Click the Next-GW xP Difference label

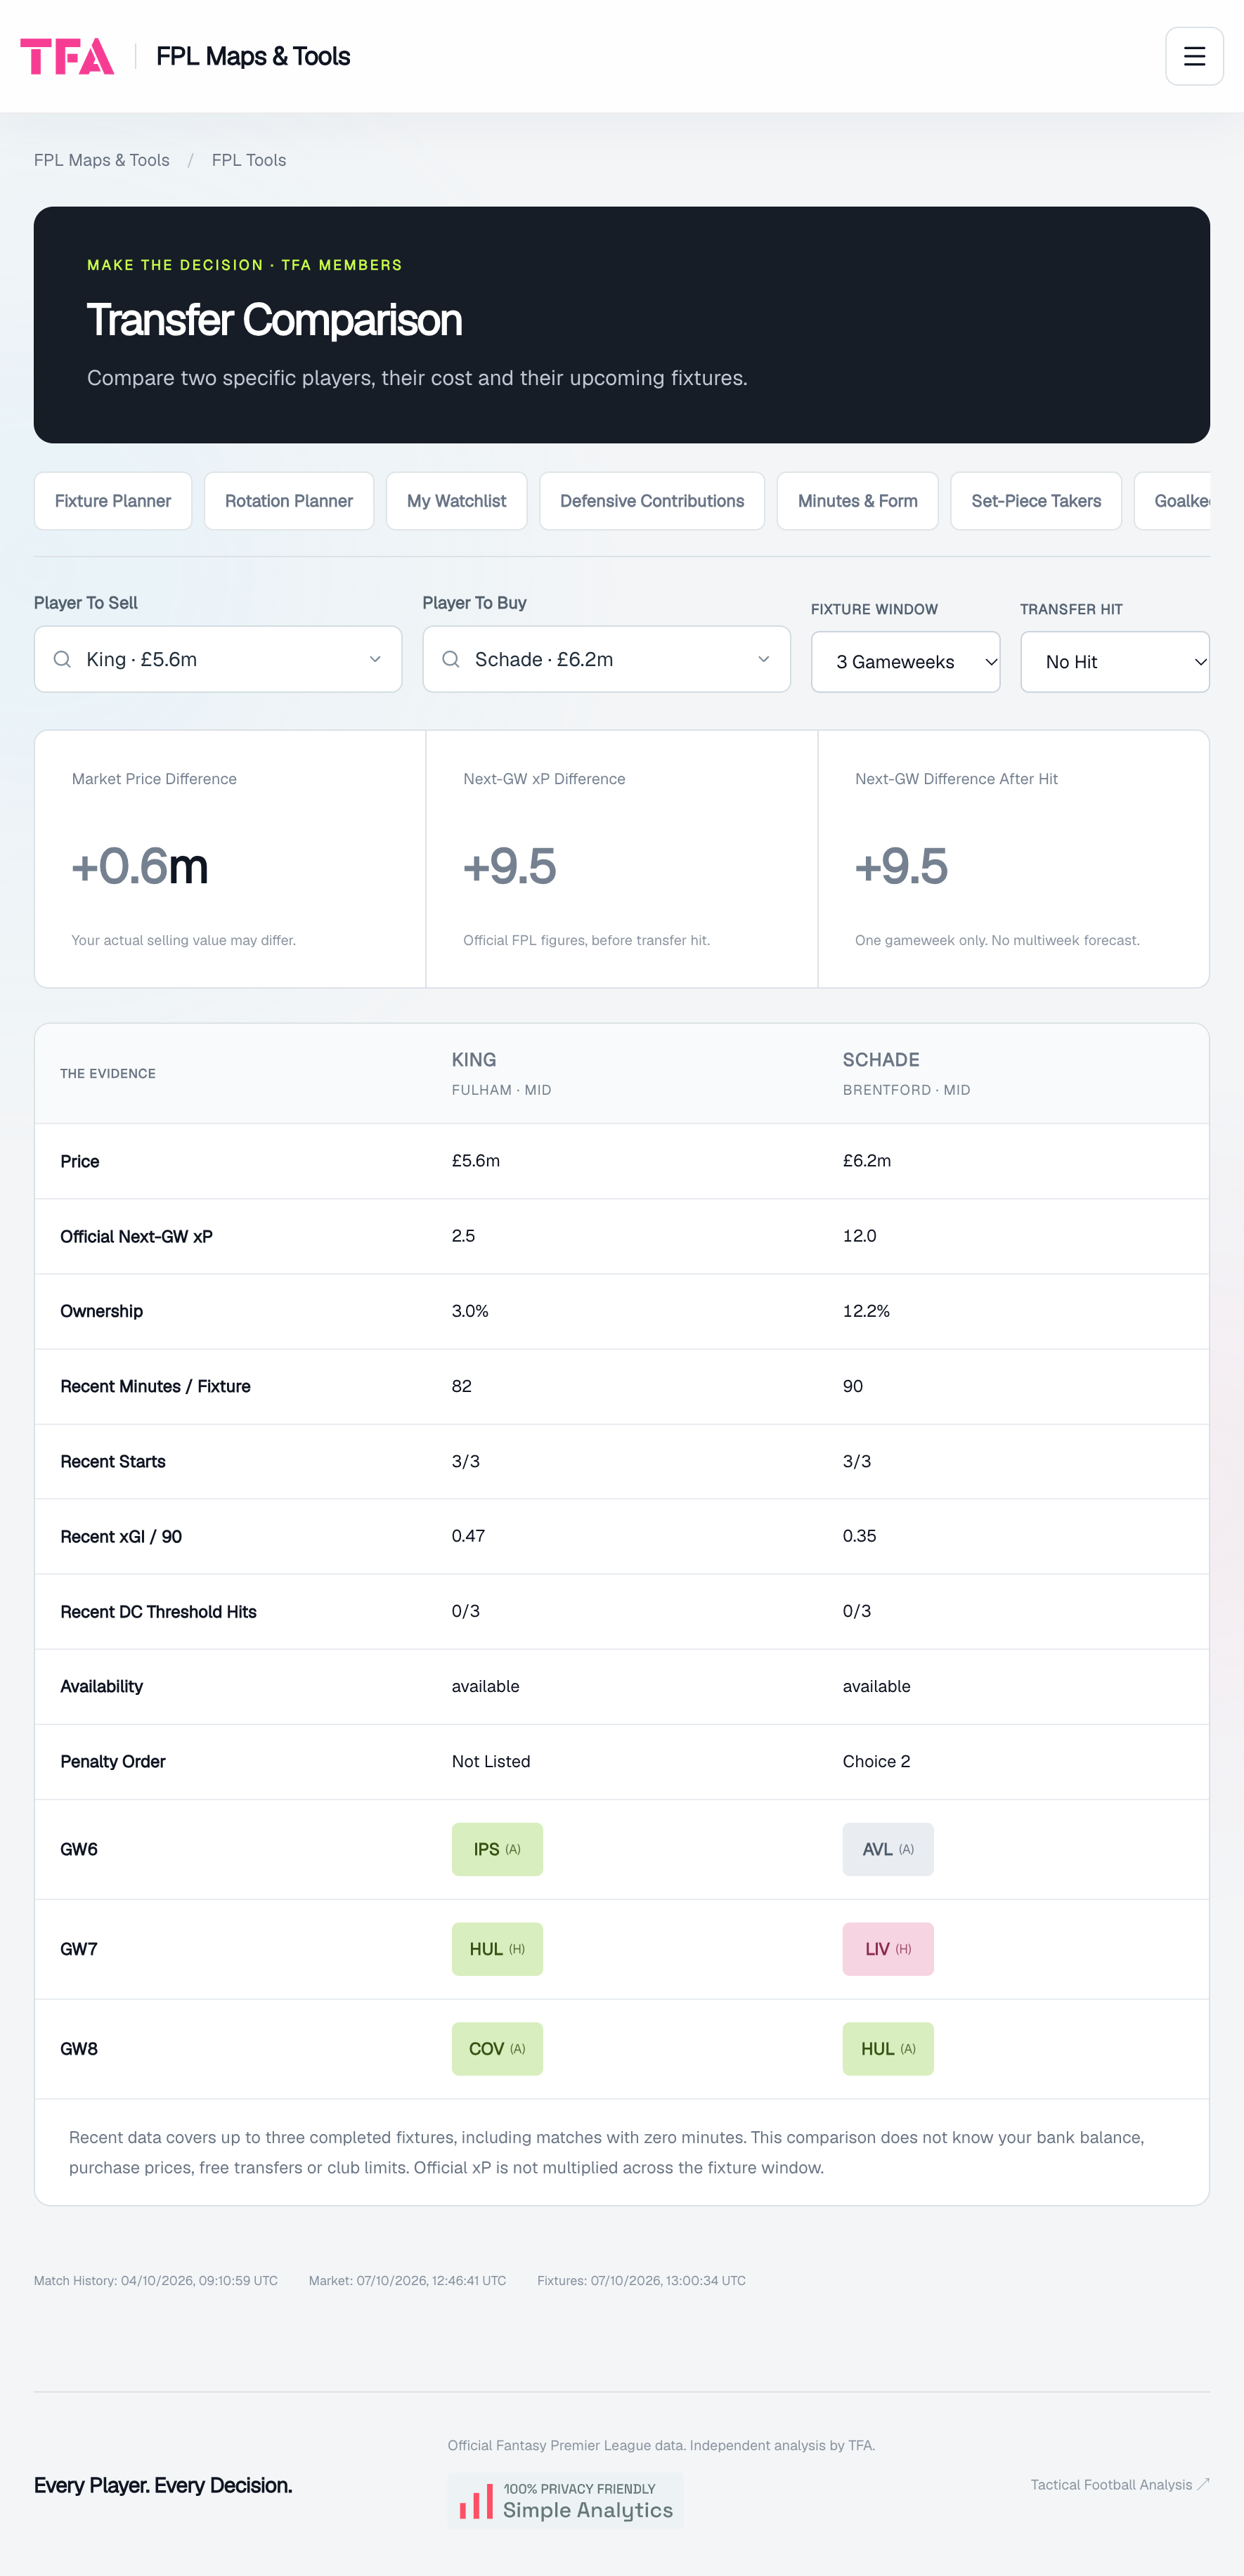pos(544,779)
